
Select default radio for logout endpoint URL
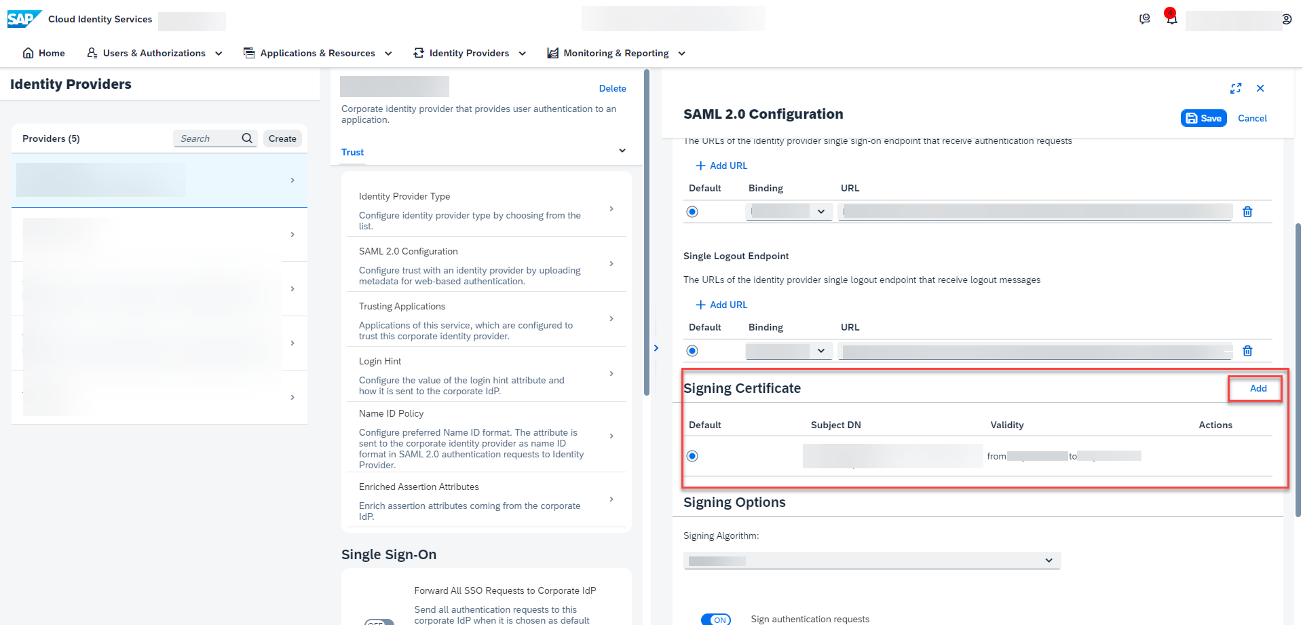pyautogui.click(x=692, y=351)
